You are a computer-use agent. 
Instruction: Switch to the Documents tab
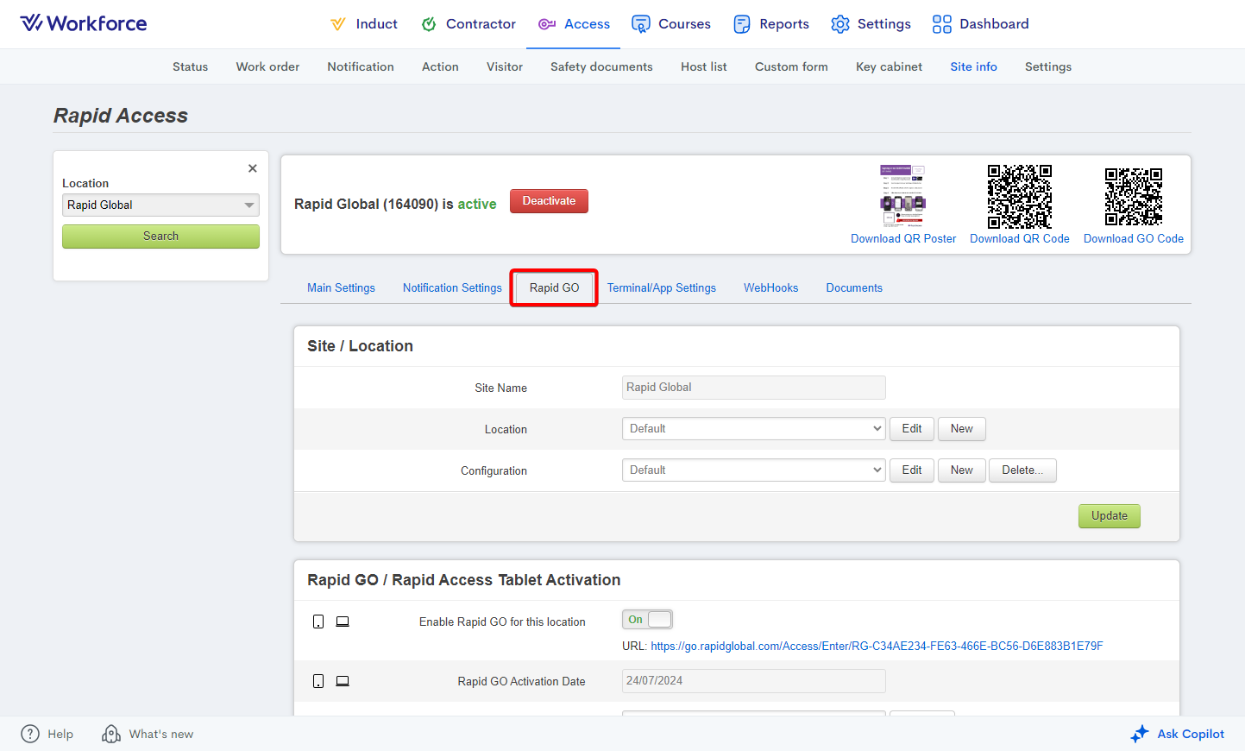point(854,288)
